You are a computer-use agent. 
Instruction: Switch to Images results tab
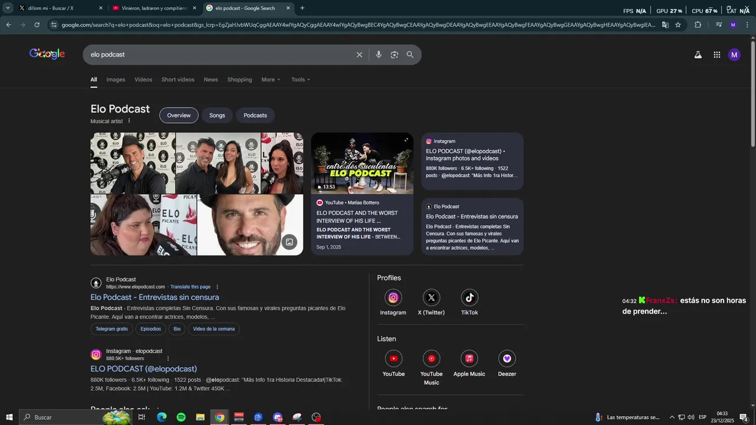click(116, 80)
